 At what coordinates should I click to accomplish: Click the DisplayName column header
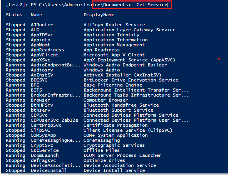click(x=99, y=15)
